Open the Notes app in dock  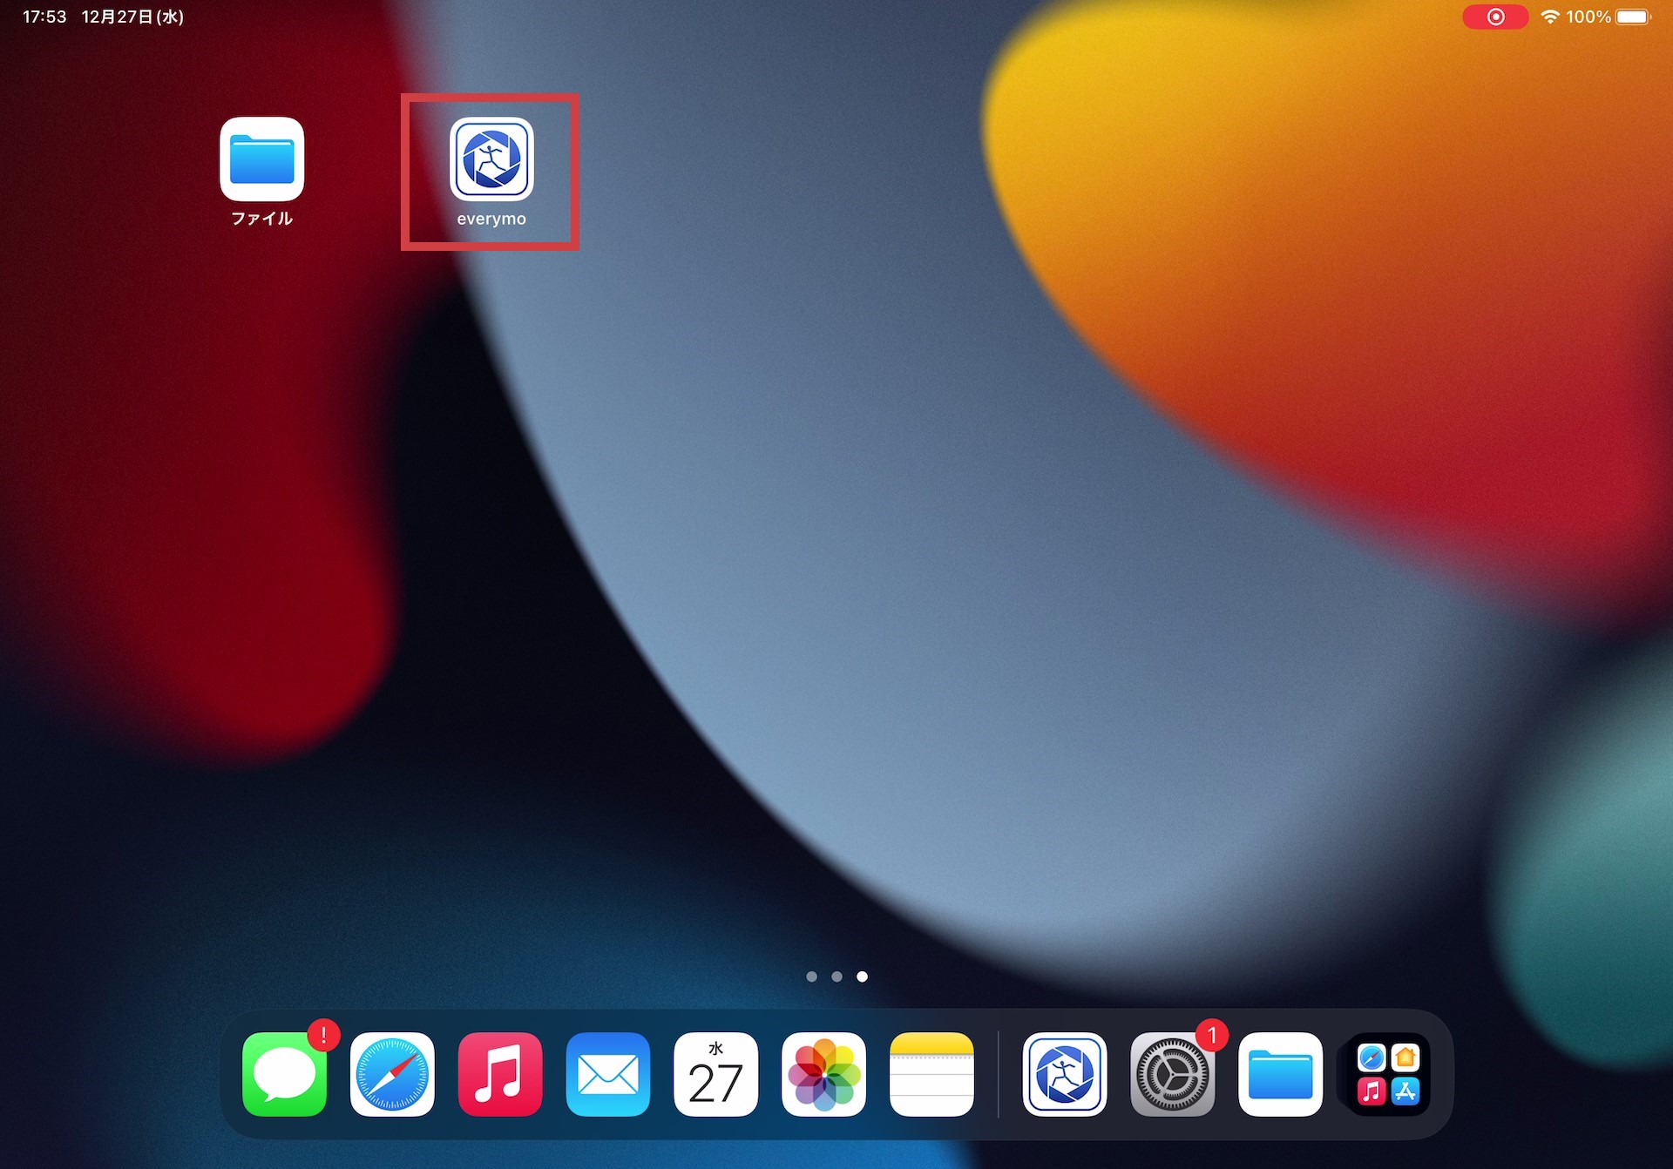(x=931, y=1074)
